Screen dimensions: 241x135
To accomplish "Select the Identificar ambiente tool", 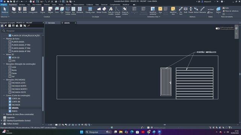I will [153, 11].
